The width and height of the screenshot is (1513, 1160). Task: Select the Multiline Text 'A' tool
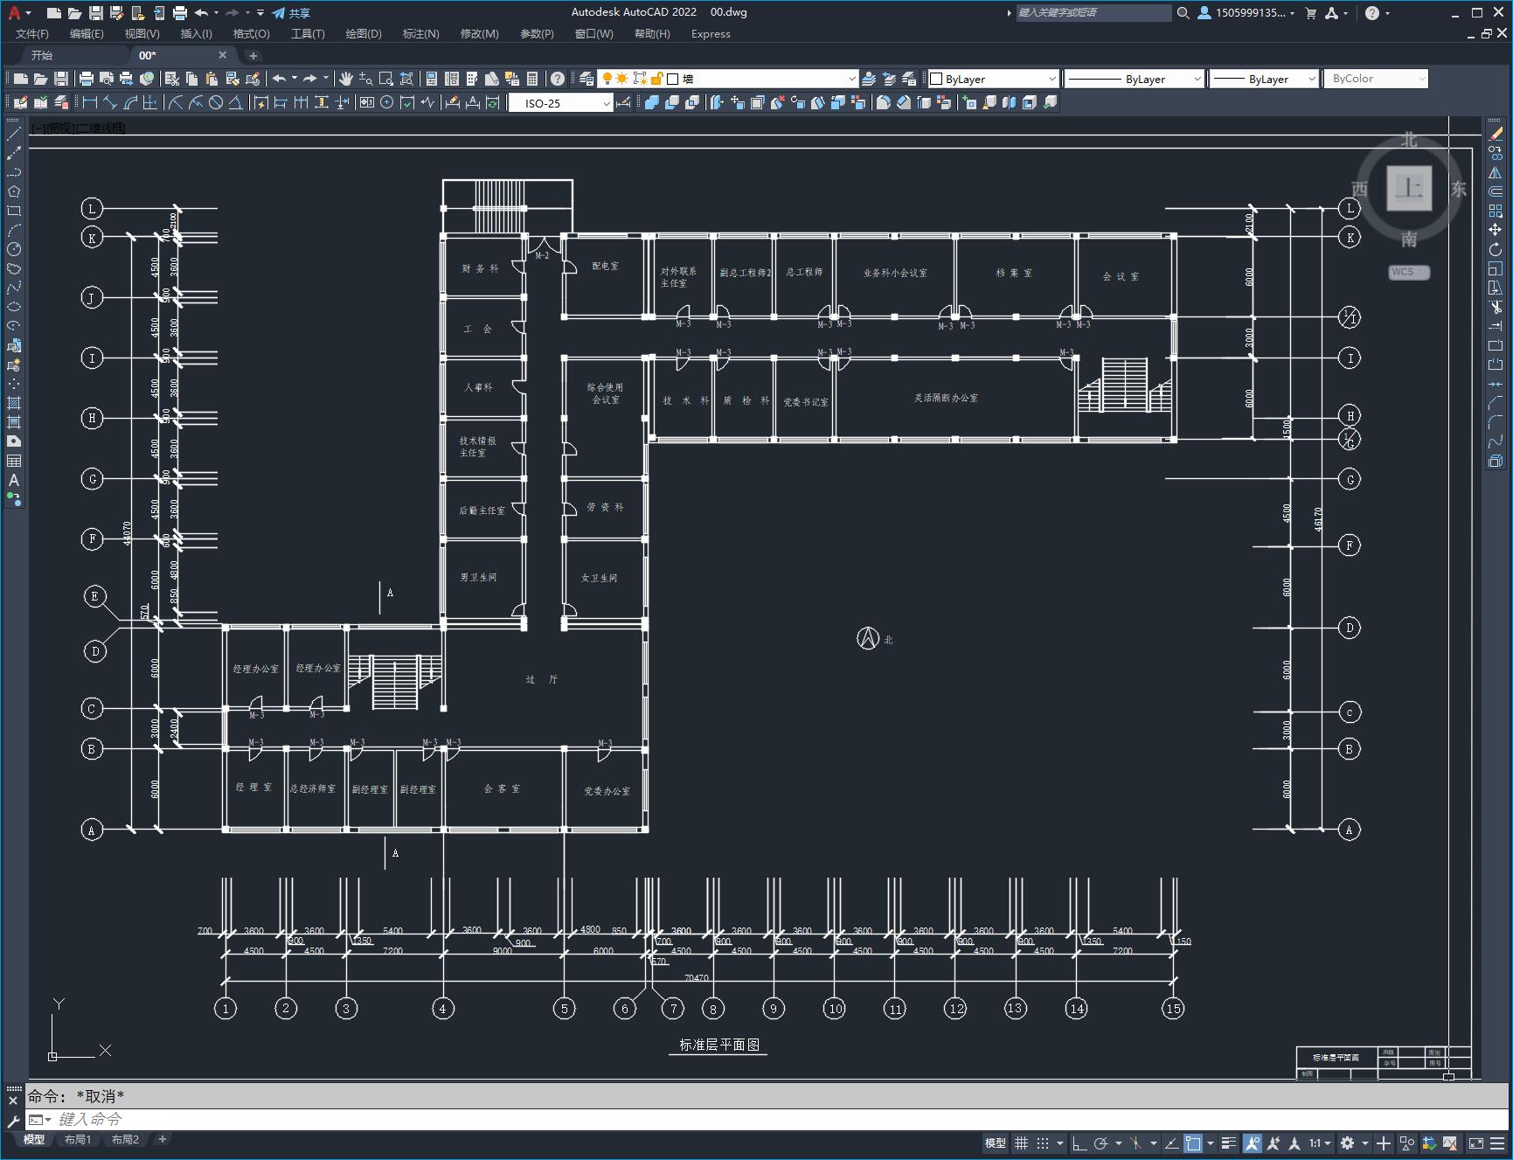click(14, 480)
